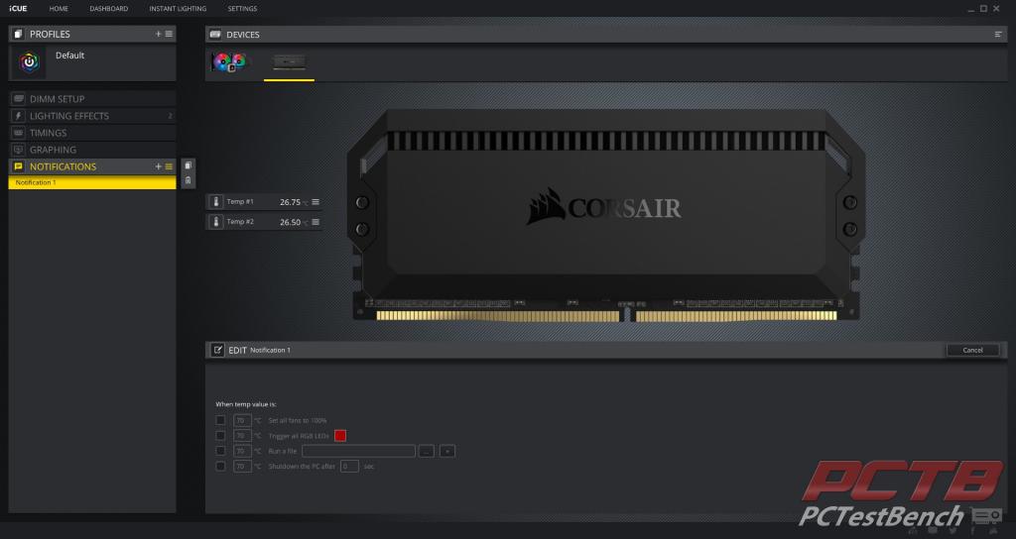Viewport: 1016px width, 539px height.
Task: Open the Profiles hamburger menu
Action: click(169, 34)
